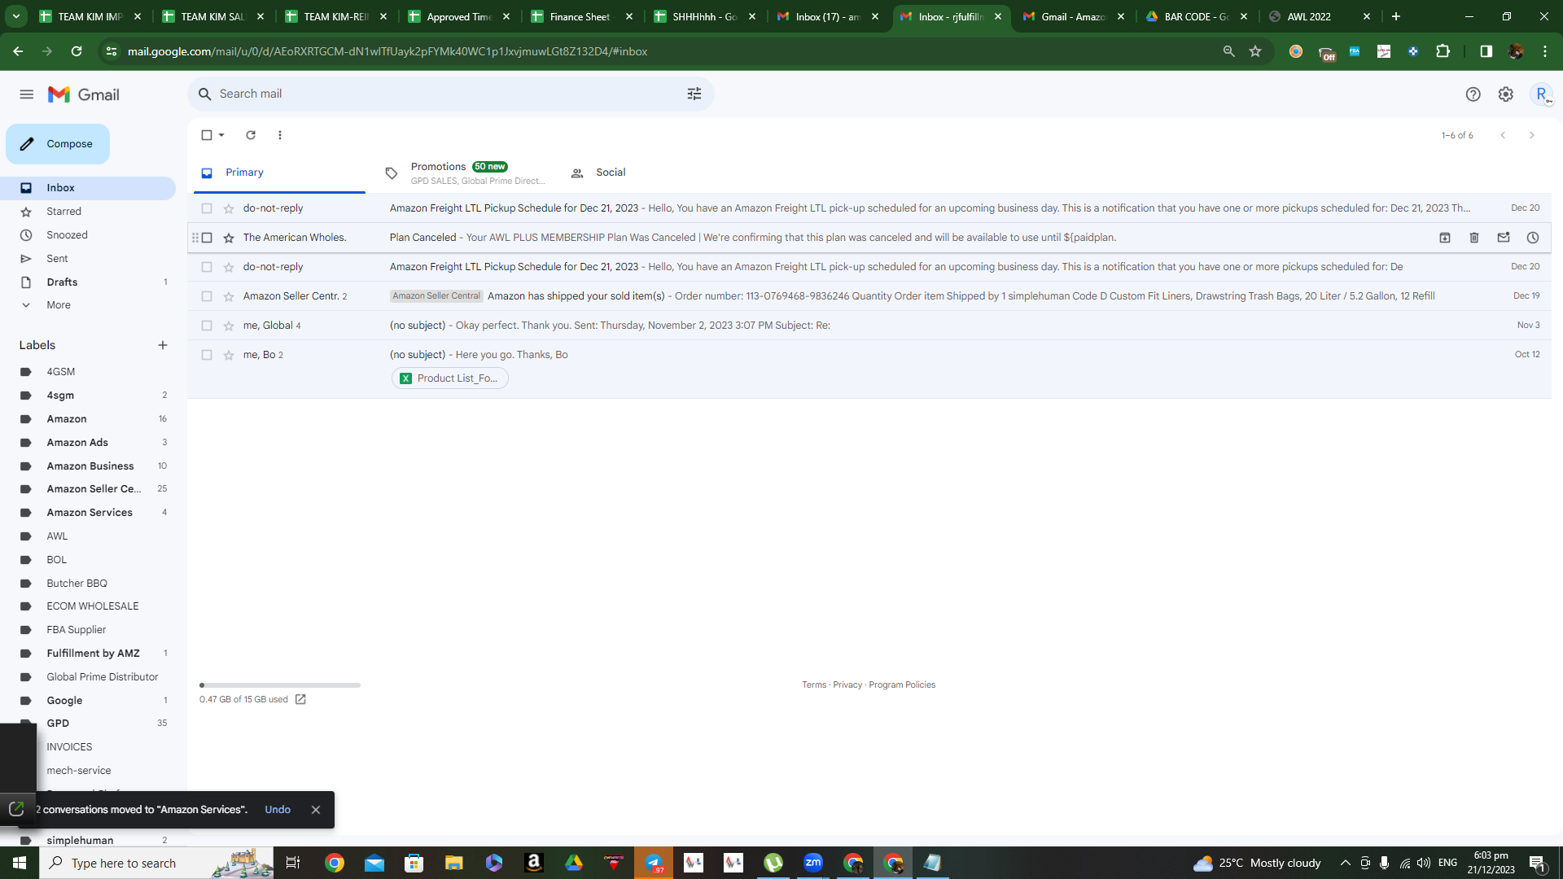Open Telegram from the taskbar
Viewport: 1563px width, 879px height.
[x=654, y=863]
